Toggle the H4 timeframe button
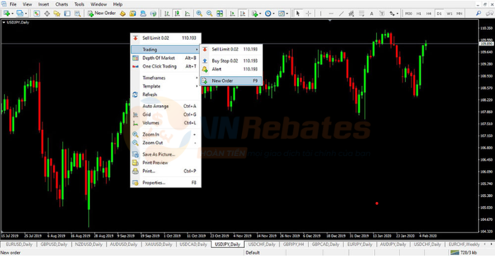The width and height of the screenshot is (495, 257). point(429,13)
